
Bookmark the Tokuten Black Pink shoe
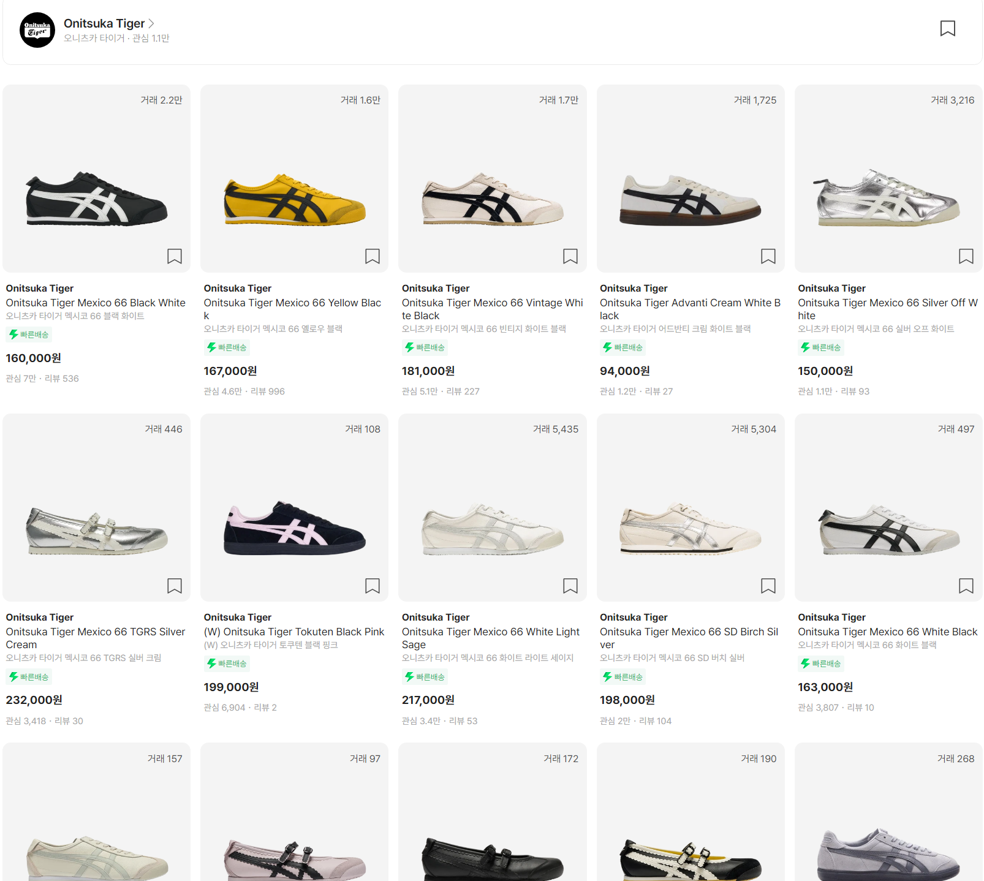tap(373, 586)
